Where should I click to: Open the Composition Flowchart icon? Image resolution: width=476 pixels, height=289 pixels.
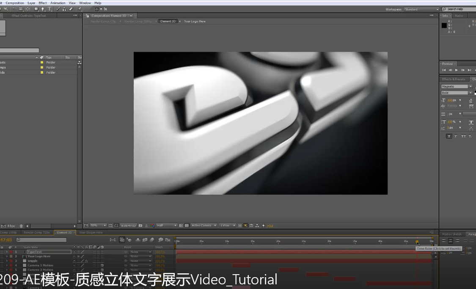coord(257,226)
